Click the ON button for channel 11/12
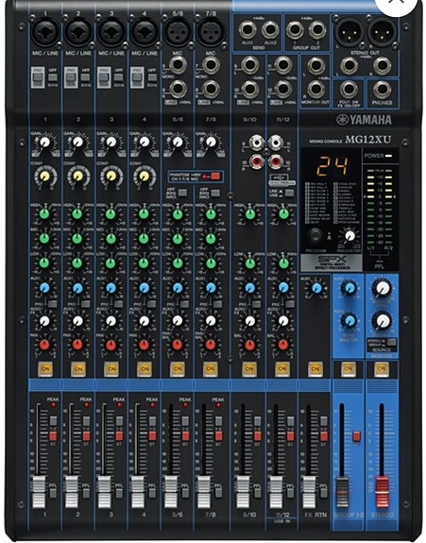The image size is (426, 543). coord(282,369)
